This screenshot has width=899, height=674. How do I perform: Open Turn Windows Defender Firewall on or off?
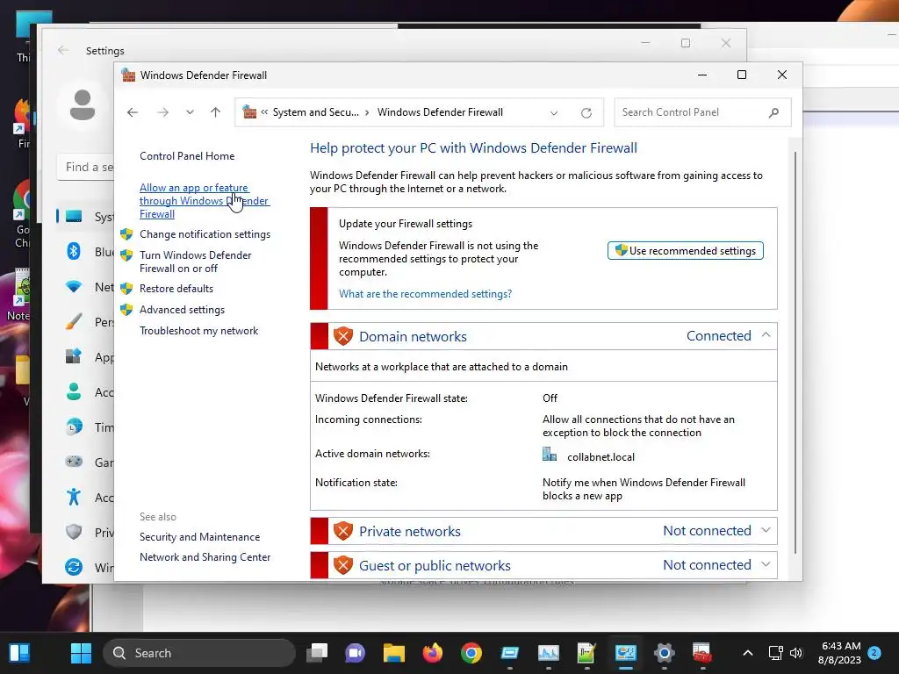coord(196,262)
